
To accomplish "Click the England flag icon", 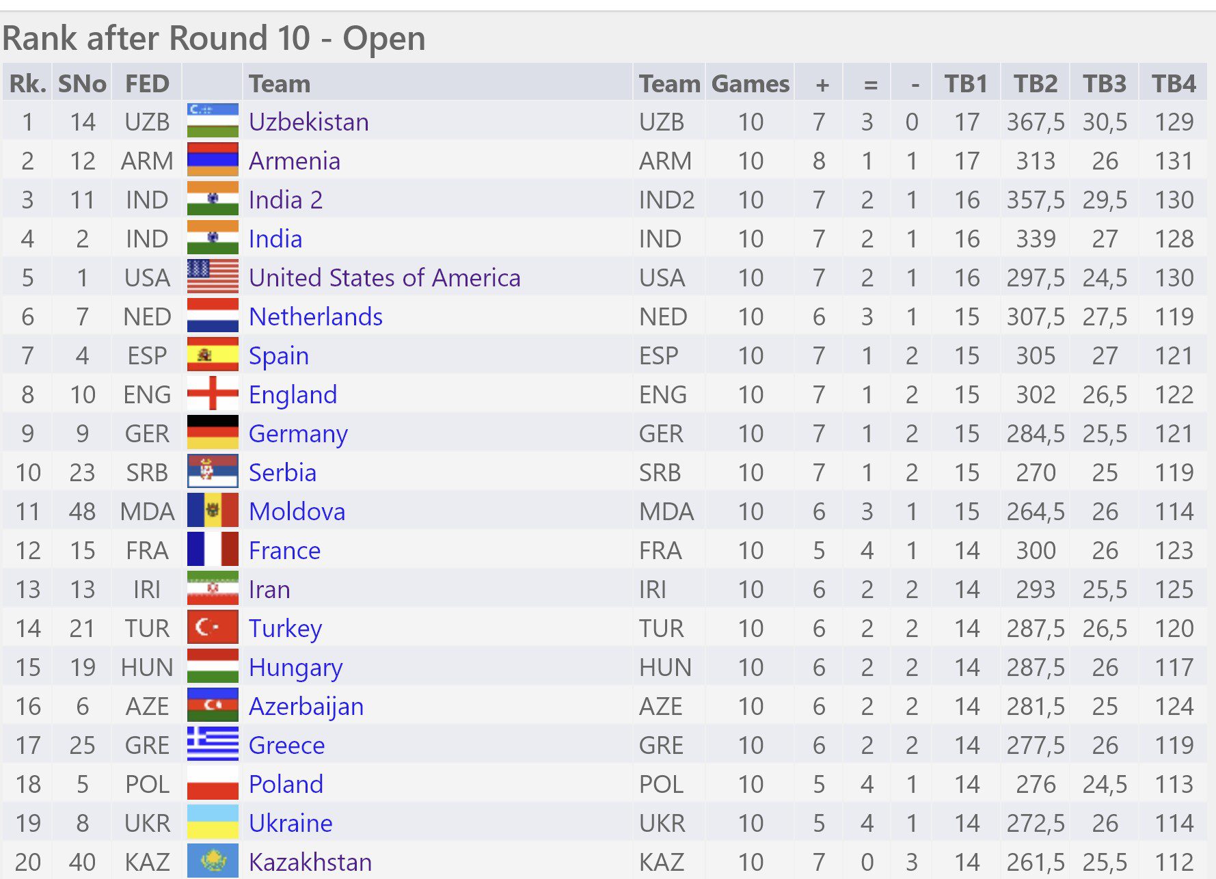I will pos(213,394).
